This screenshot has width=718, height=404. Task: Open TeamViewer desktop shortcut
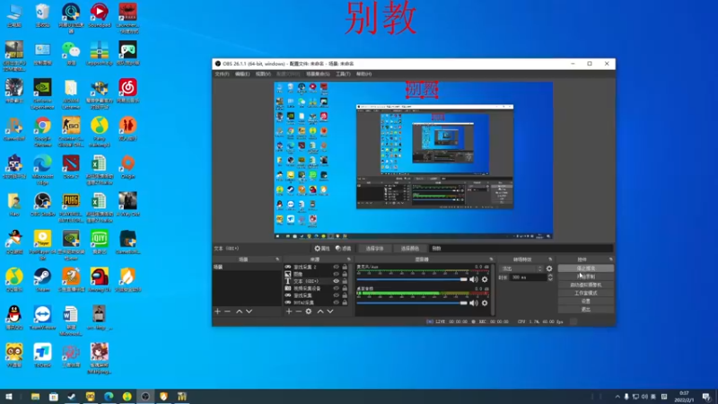42,318
